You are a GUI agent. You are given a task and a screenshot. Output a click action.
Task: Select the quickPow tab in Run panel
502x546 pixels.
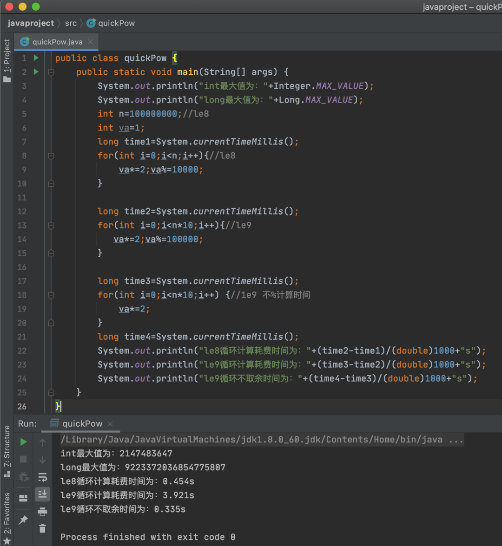(82, 423)
